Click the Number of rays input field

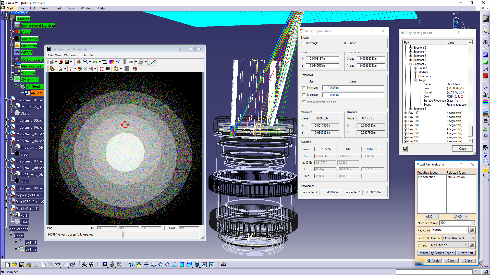[455, 223]
